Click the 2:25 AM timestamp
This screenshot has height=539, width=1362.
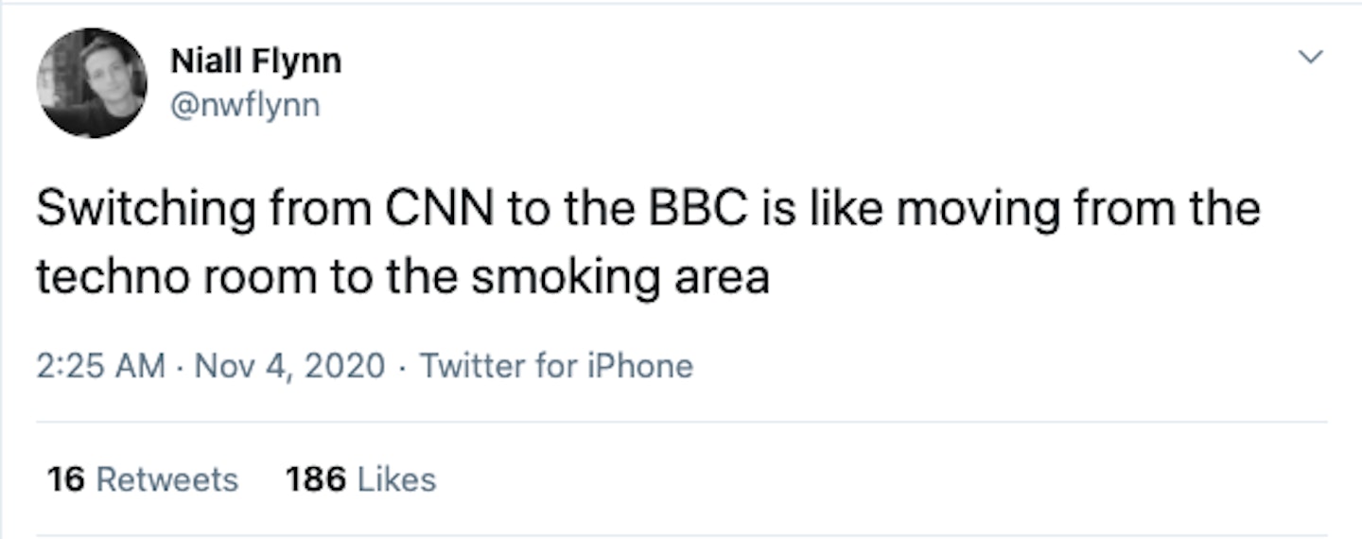(x=100, y=365)
